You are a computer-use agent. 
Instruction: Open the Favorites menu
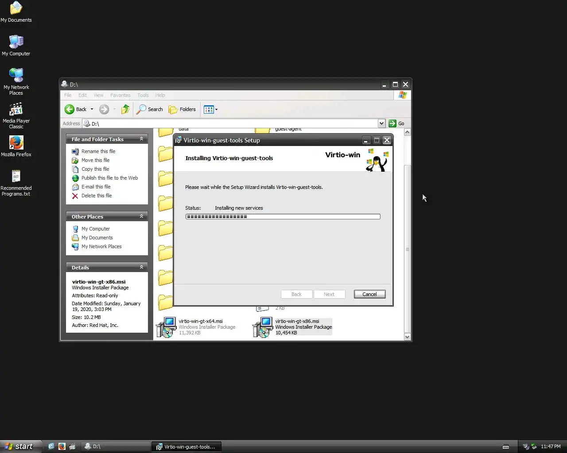[120, 95]
